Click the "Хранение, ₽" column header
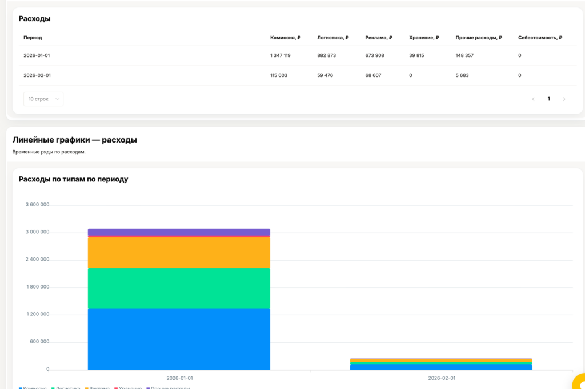Viewport: 585px width, 389px height. tap(424, 38)
